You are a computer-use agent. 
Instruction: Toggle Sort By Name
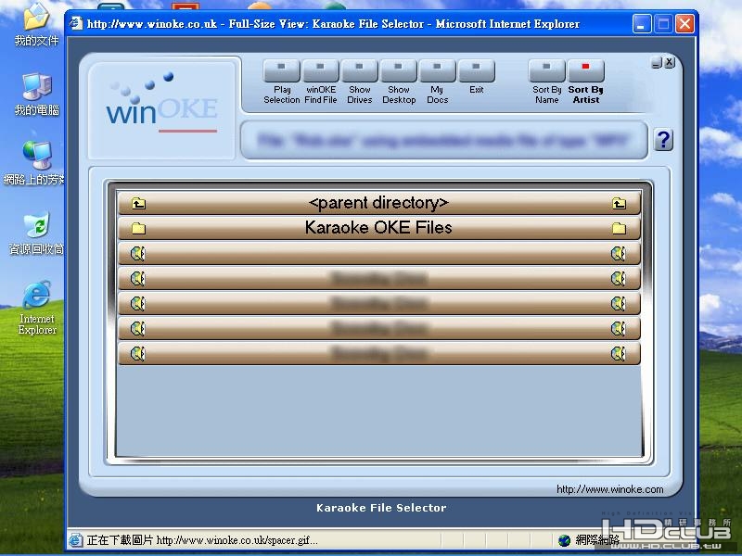coord(546,71)
